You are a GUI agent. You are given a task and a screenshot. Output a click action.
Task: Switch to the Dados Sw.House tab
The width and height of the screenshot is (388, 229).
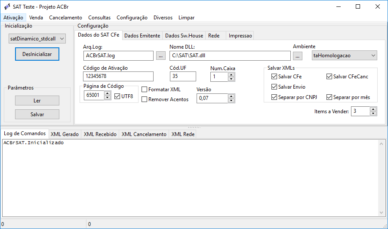tap(184, 36)
